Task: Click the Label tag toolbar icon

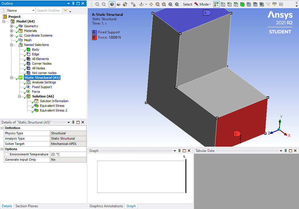Action: pos(275,4)
